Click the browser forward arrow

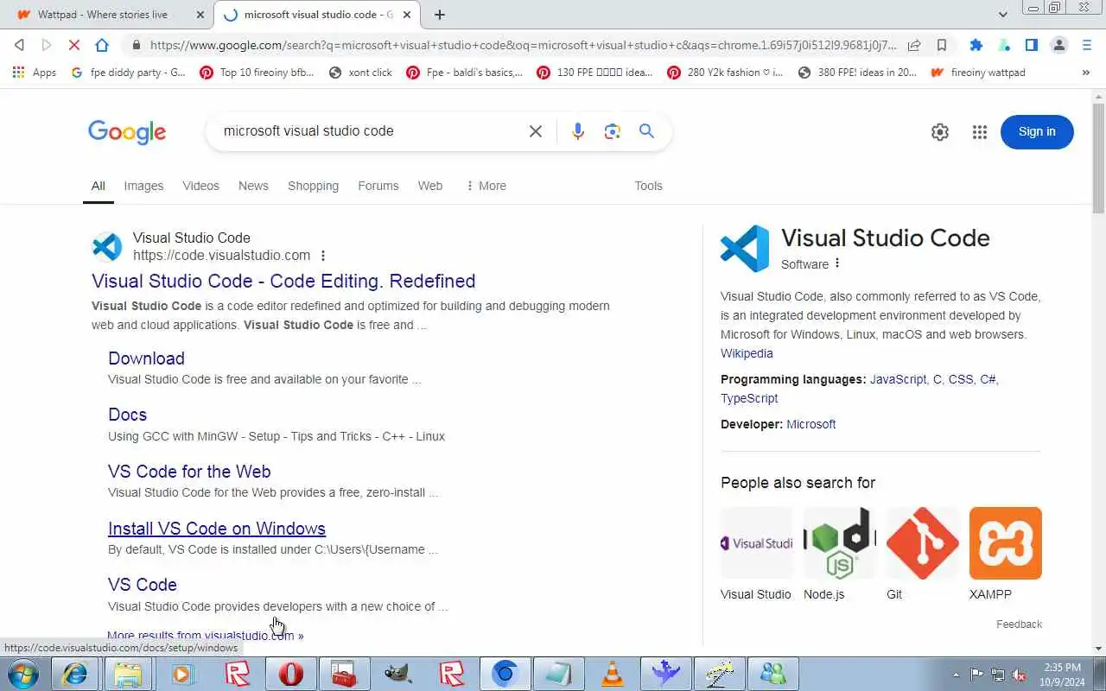point(47,45)
